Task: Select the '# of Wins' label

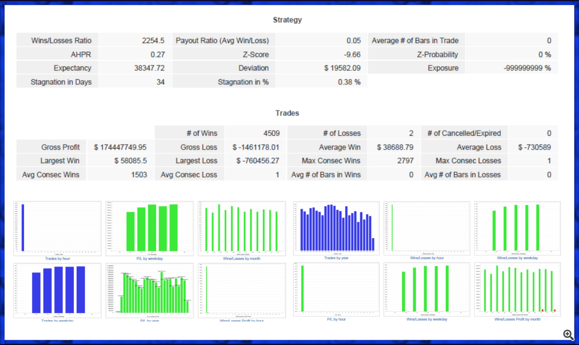Action: 202,133
